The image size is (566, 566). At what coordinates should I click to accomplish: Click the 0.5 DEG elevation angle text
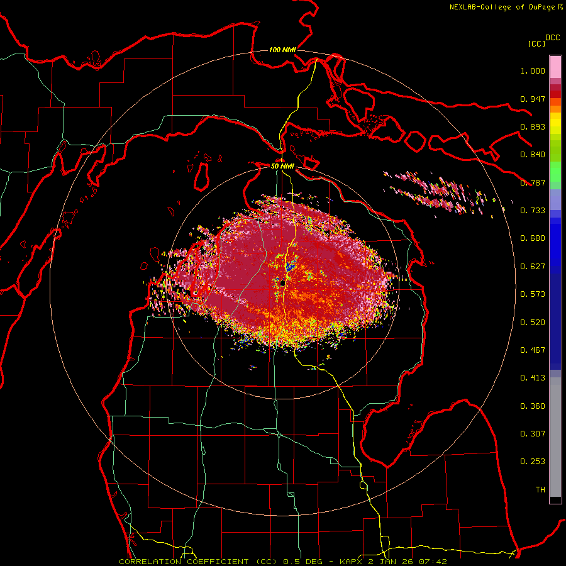[303, 562]
